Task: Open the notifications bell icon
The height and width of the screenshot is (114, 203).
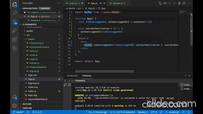Action: pyautogui.click(x=189, y=112)
